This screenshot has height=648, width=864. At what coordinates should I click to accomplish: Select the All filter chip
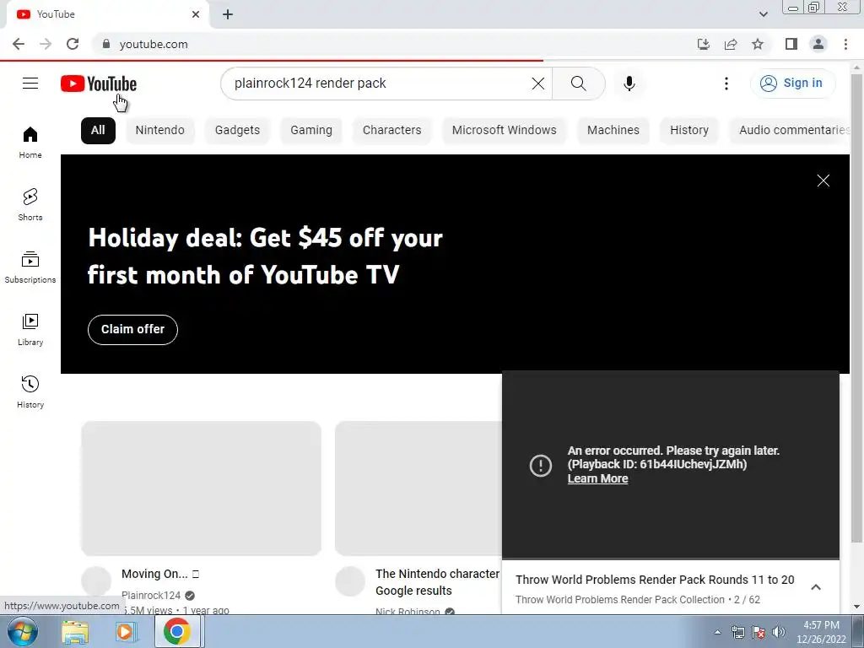pos(98,131)
